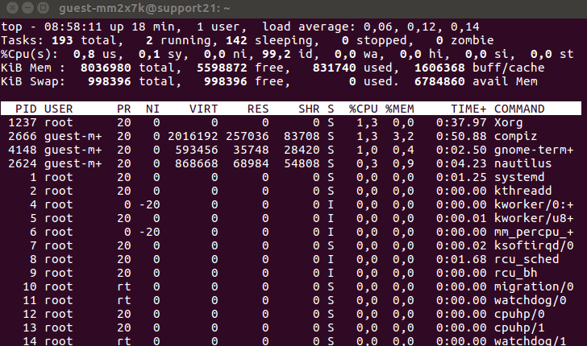Click the gnome-term+ process entry
The image size is (587, 346).
tap(533, 150)
